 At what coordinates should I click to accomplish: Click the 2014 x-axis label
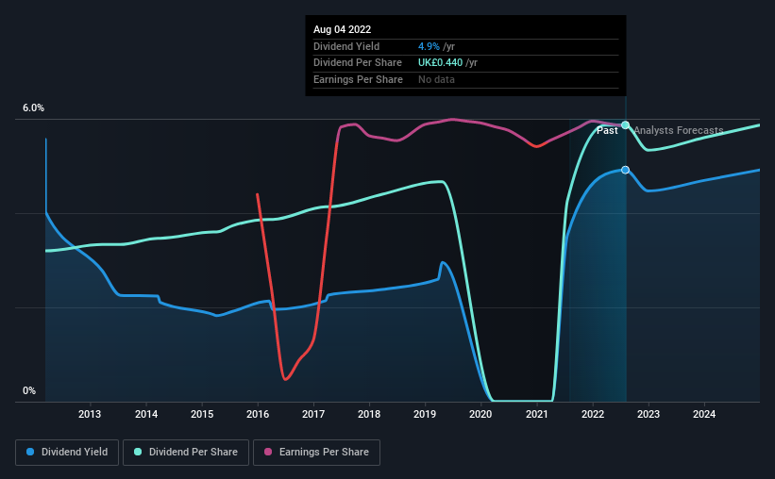pos(146,414)
